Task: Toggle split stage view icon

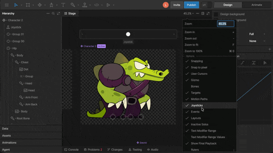Action: (203, 13)
